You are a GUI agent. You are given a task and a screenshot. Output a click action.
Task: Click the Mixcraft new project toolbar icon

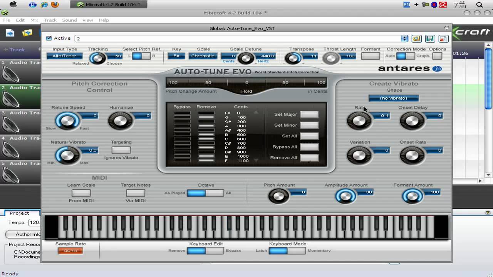click(x=10, y=33)
